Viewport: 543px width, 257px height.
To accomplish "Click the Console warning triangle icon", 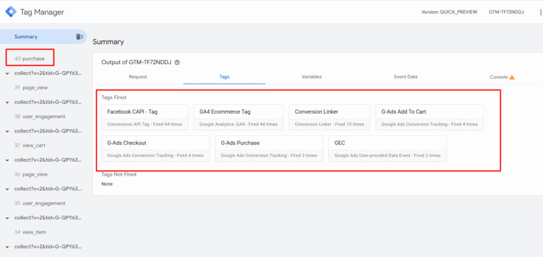I will [512, 77].
